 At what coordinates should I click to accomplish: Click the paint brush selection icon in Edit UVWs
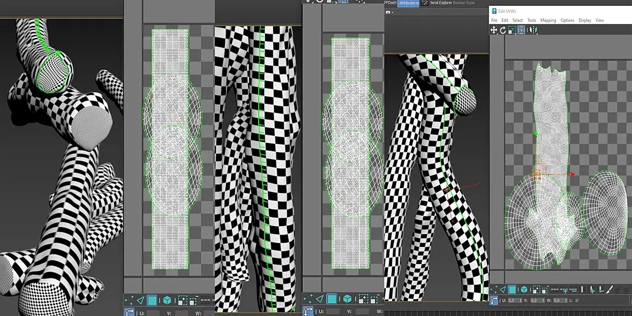pos(609,290)
